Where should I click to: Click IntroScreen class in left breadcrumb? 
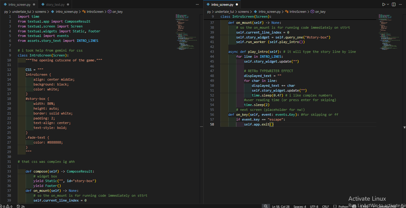point(95,12)
